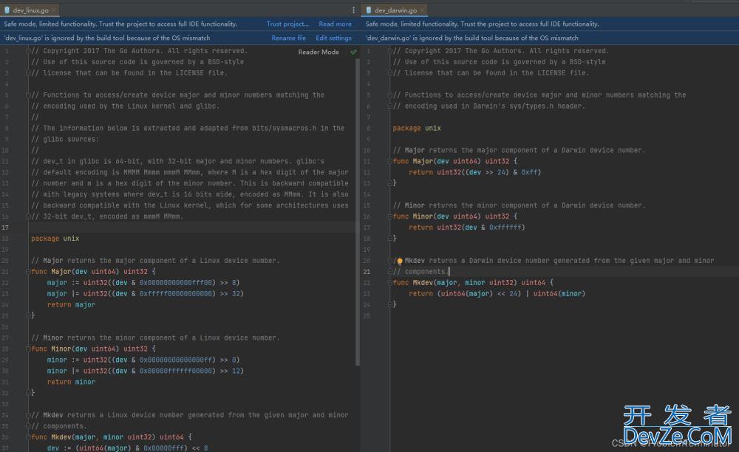Click the green inspection checkmark icon
The image size is (739, 452).
(353, 52)
